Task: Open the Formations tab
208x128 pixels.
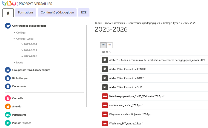Action: point(26,12)
